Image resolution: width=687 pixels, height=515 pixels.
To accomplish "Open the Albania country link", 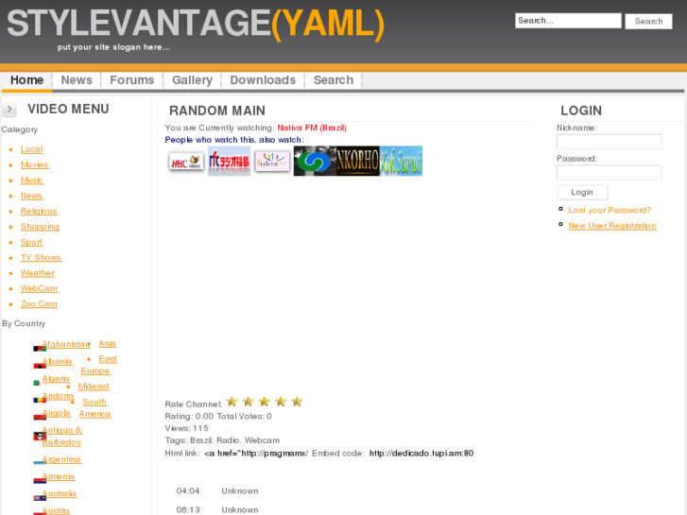I will point(57,361).
